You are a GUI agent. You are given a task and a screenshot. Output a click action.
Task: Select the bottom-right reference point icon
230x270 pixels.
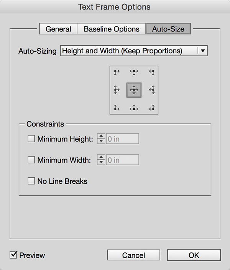click(x=152, y=108)
